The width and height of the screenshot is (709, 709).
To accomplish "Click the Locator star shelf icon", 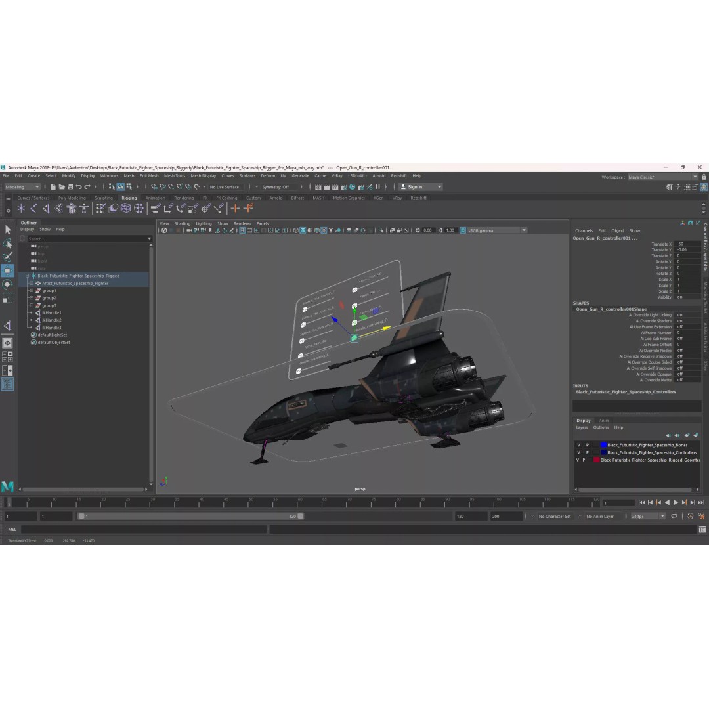I will tap(21, 209).
